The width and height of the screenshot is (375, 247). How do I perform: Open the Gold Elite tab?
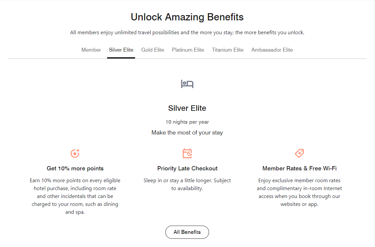click(x=152, y=50)
